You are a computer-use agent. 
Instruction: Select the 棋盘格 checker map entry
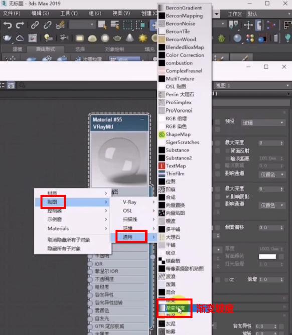(x=185, y=261)
